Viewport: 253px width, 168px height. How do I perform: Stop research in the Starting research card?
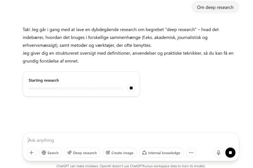pos(131,88)
